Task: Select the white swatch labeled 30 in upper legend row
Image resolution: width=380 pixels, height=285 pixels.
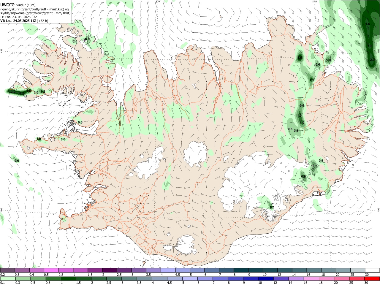Action: click(x=373, y=270)
